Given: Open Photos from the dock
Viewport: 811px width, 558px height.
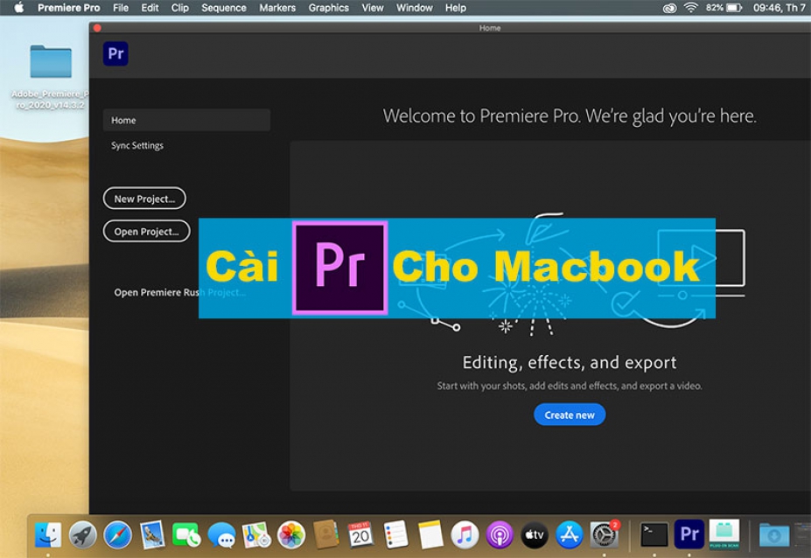Looking at the screenshot, I should click(291, 534).
